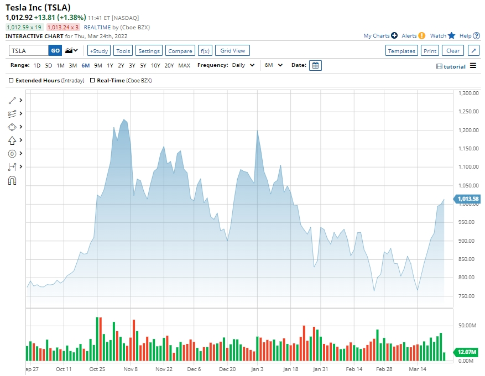This screenshot has height=376, width=485.
Task: Click the TSLA symbol input field
Action: (x=29, y=51)
